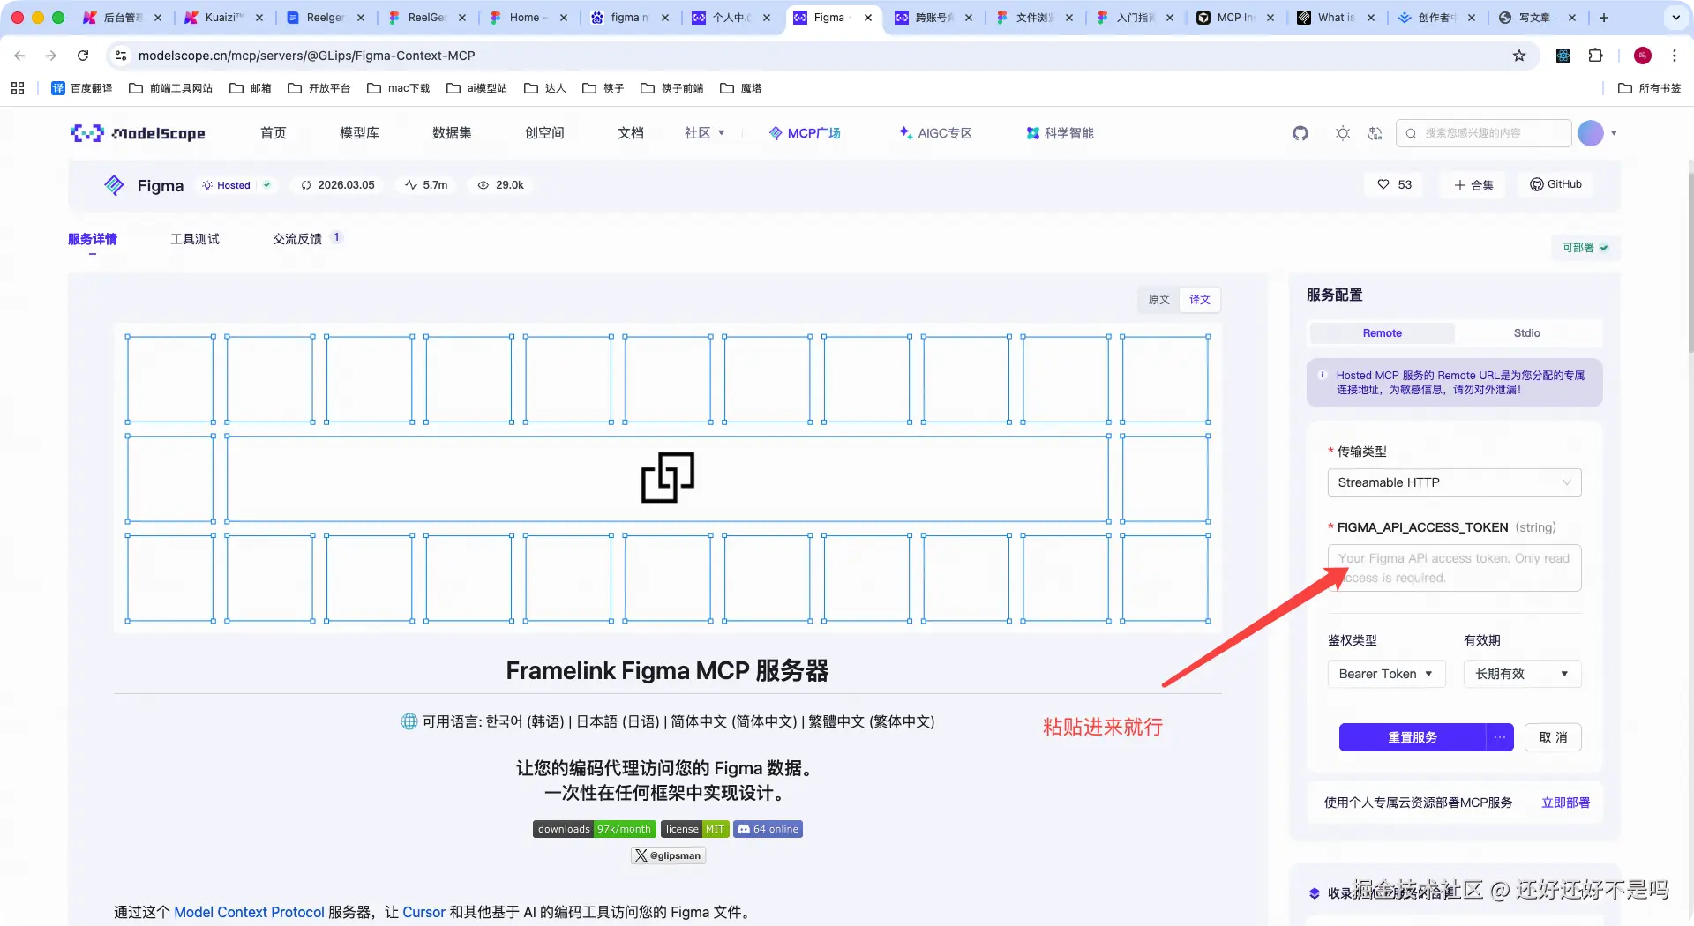Open the 前端工具网站 bookmark folder

click(x=171, y=88)
